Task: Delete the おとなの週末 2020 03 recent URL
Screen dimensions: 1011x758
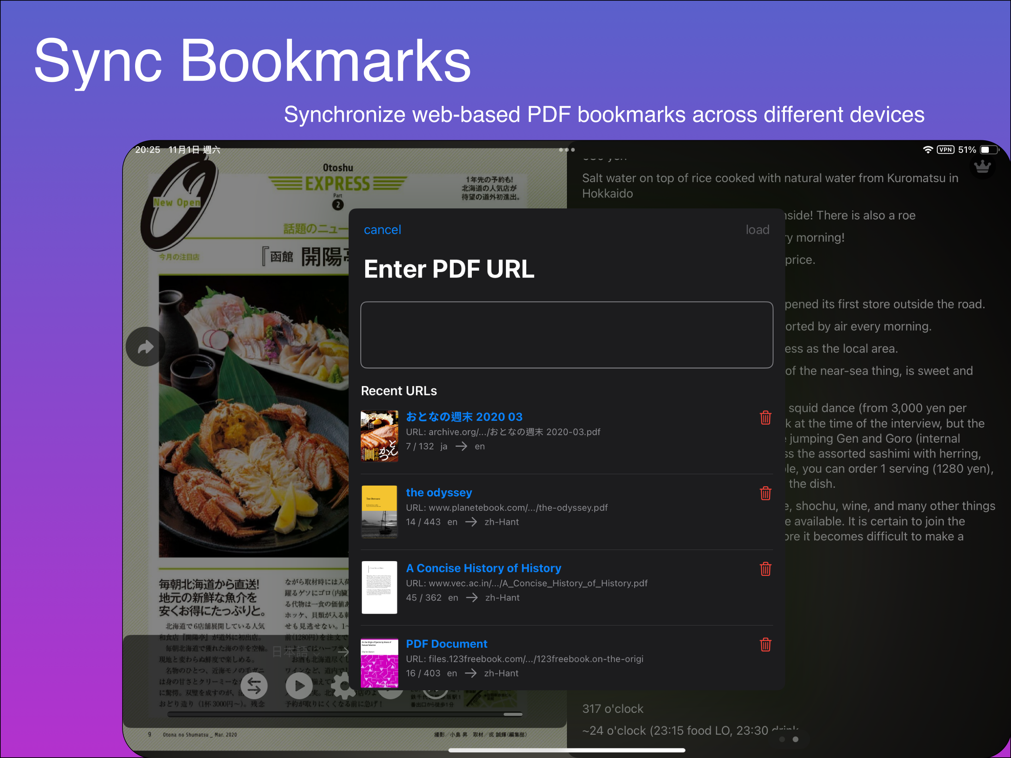Action: (x=765, y=417)
